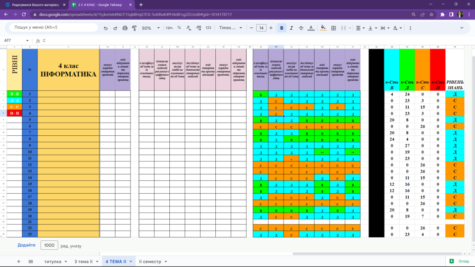This screenshot has height=267, width=475.
Task: Select the П - П red legend cell
Action: tap(14, 113)
